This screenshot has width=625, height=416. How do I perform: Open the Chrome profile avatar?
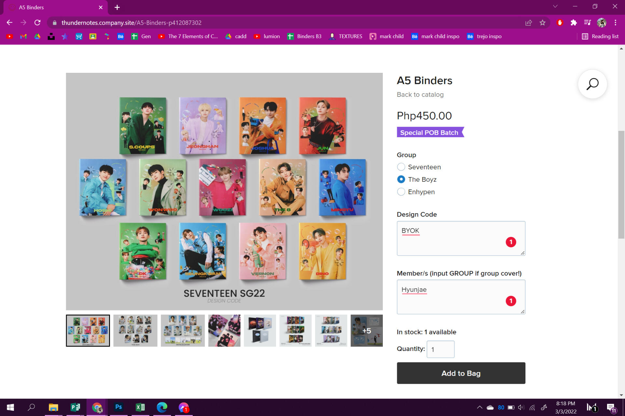[x=602, y=22]
